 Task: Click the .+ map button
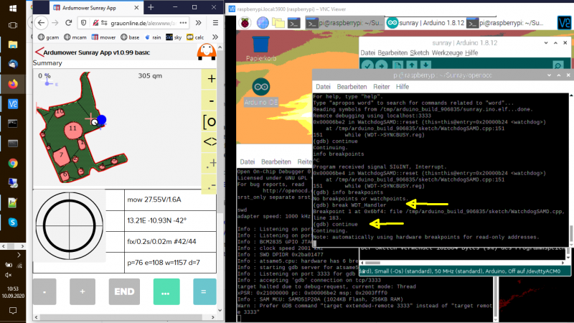click(x=210, y=164)
